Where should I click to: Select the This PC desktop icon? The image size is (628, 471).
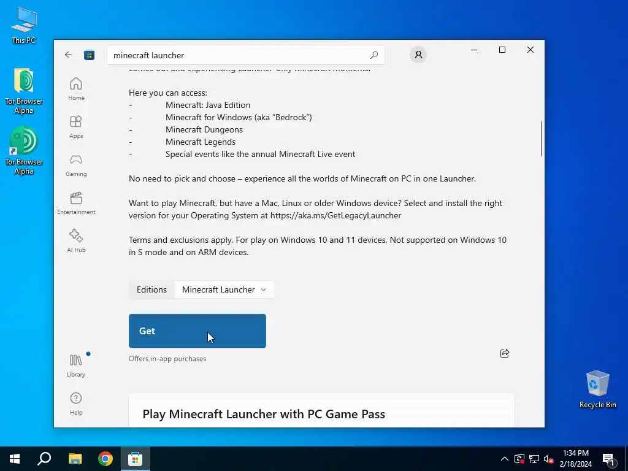click(24, 26)
